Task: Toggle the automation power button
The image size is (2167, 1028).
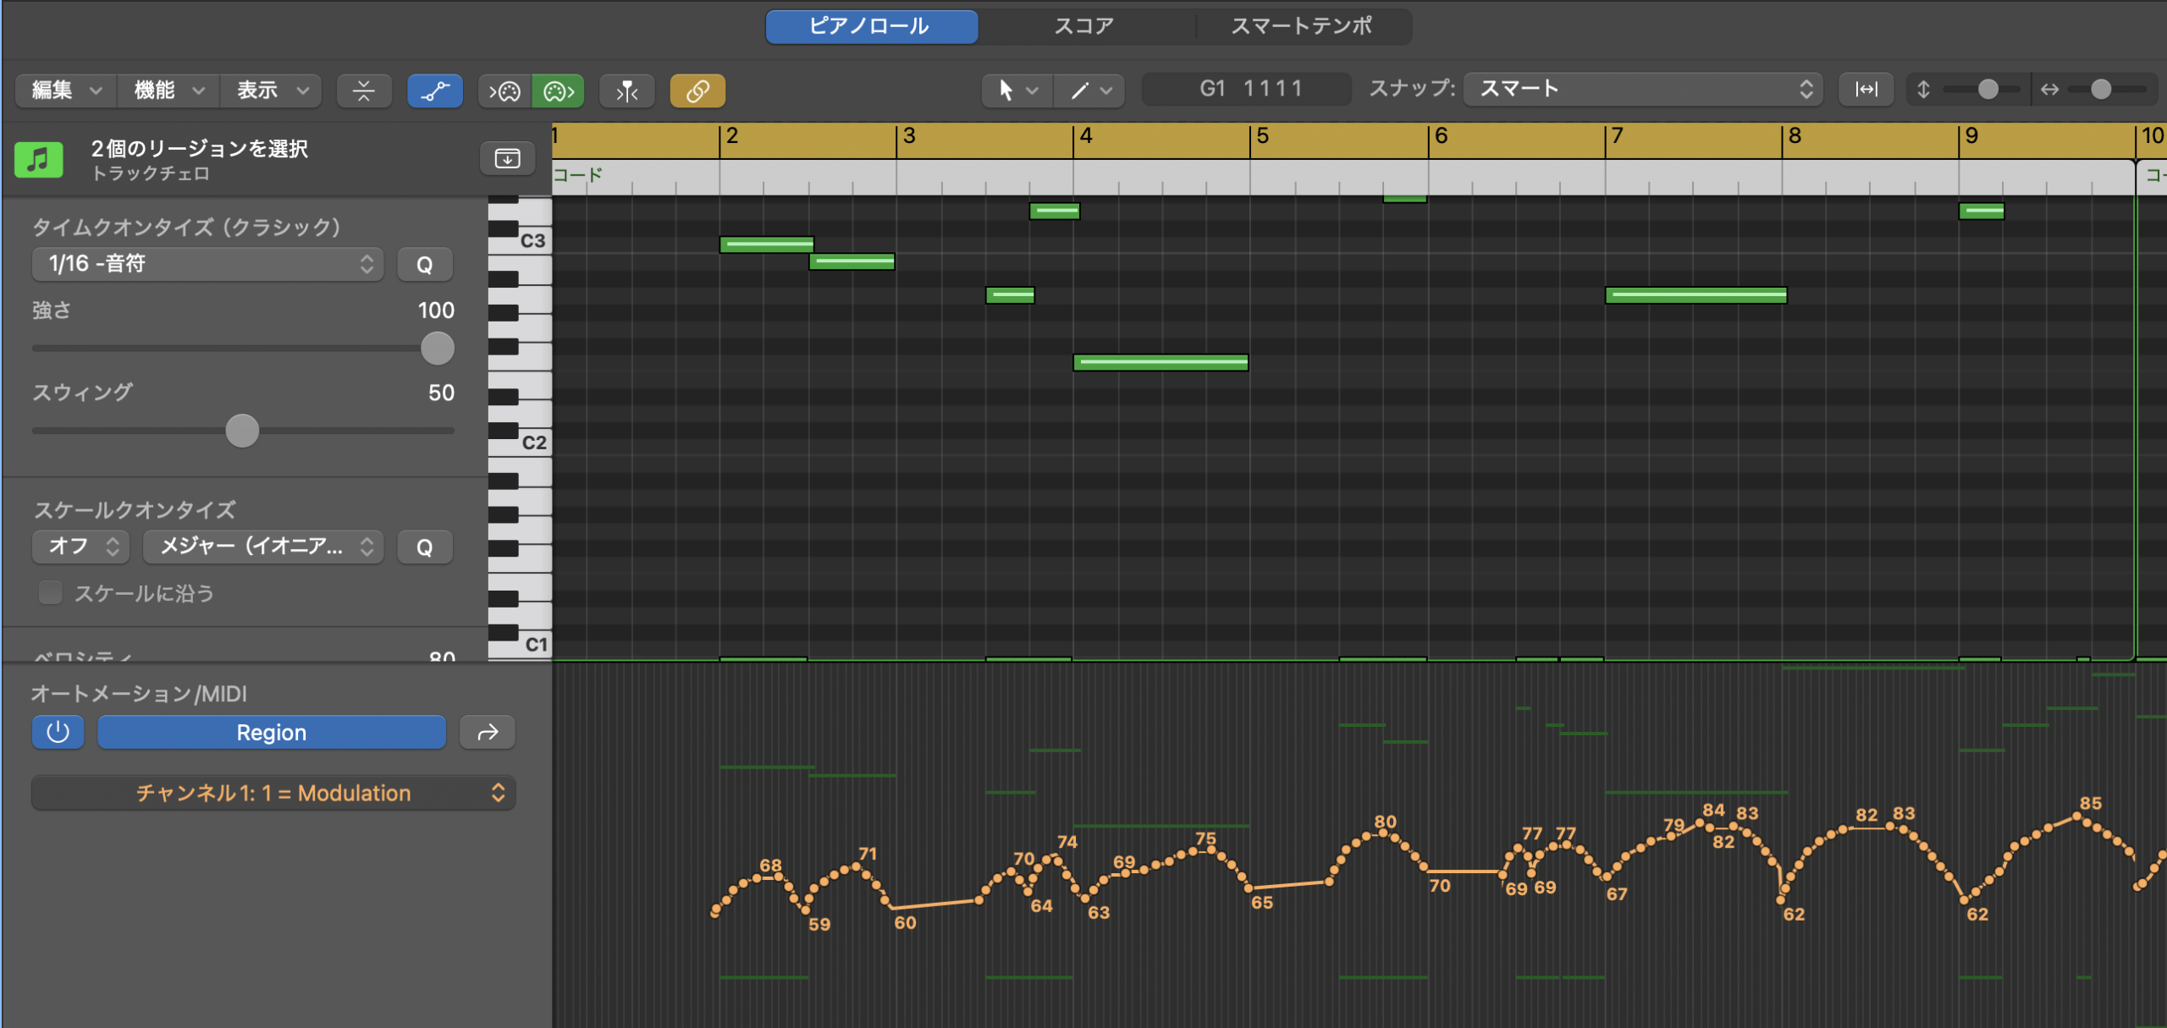Action: 58,732
